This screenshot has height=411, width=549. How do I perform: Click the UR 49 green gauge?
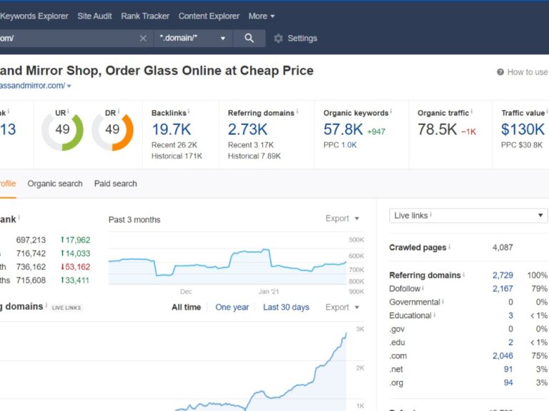tap(63, 131)
